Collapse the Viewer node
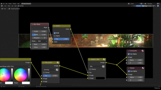The image size is (161, 90). click(x=129, y=68)
